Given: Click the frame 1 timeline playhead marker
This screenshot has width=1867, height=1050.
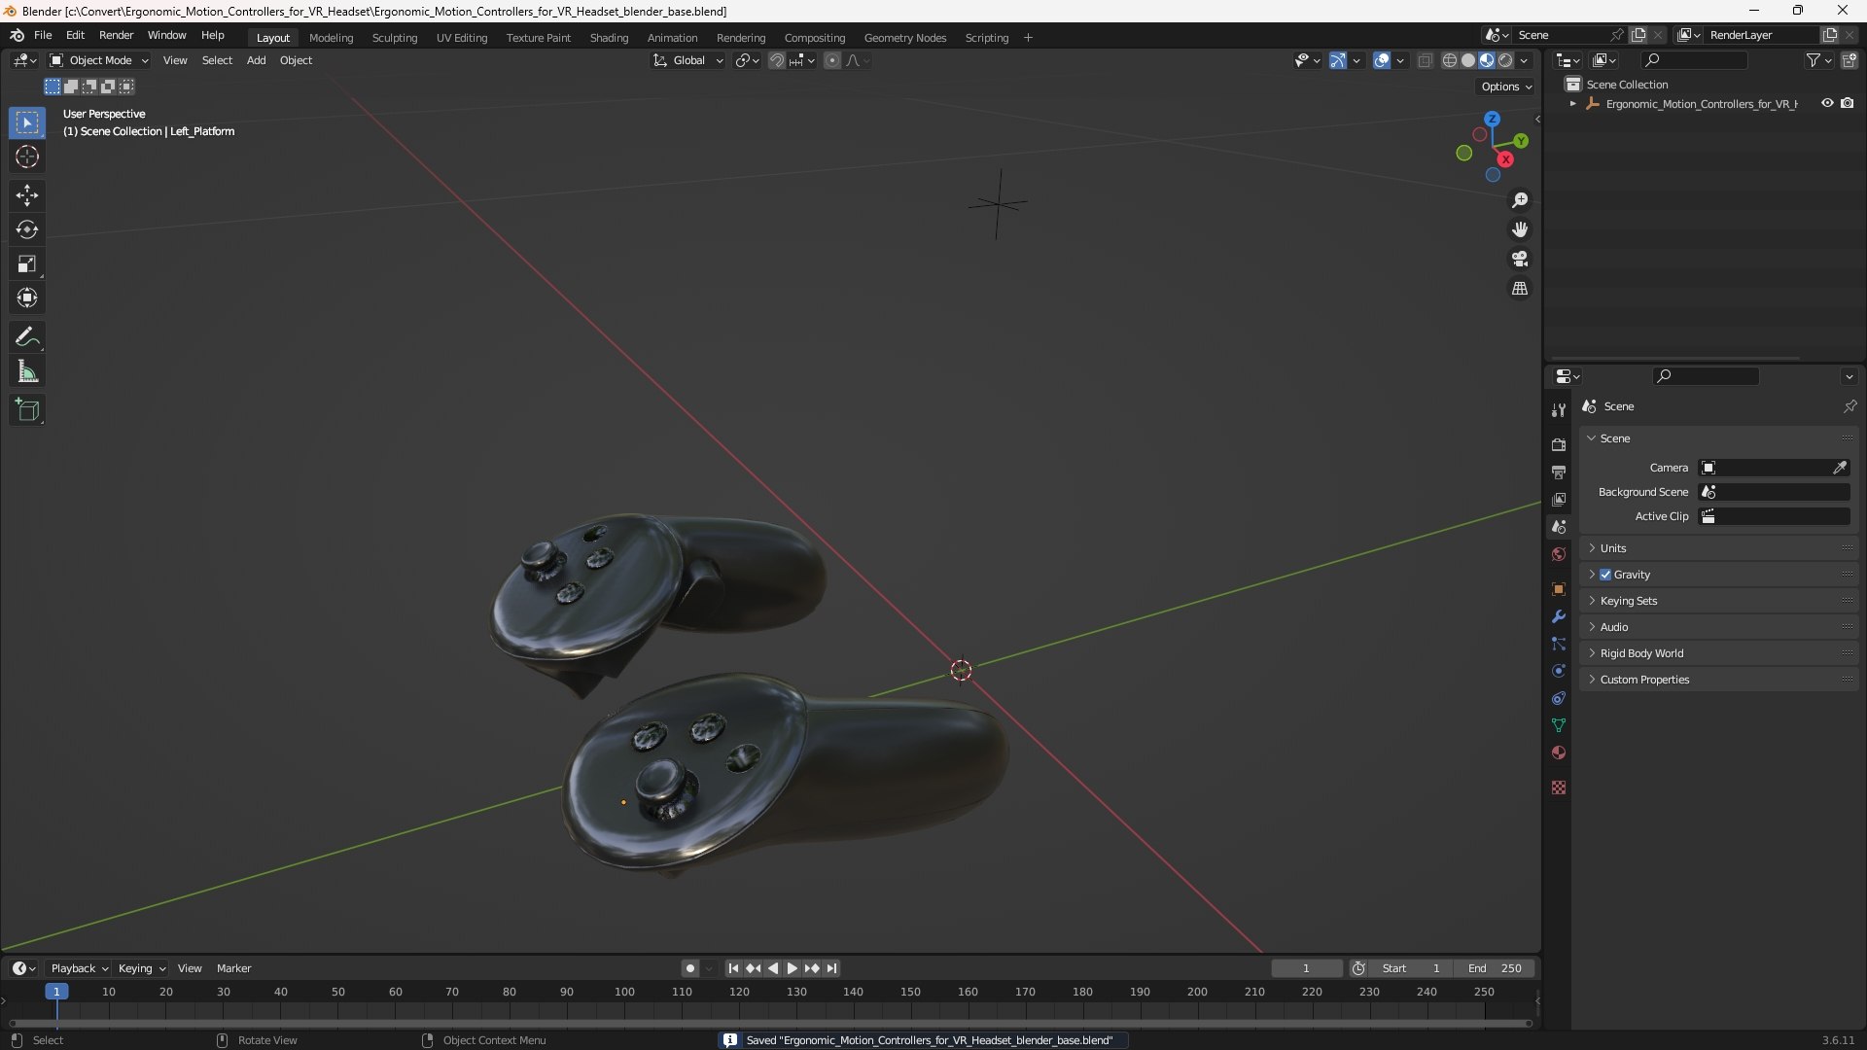Looking at the screenshot, I should click(x=56, y=992).
